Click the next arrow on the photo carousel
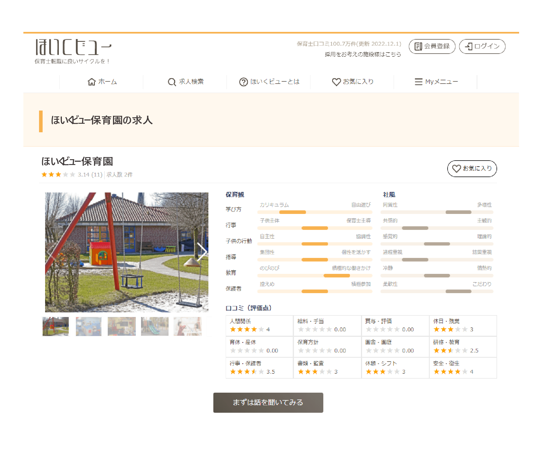Screen dimensions: 546x468 [204, 252]
